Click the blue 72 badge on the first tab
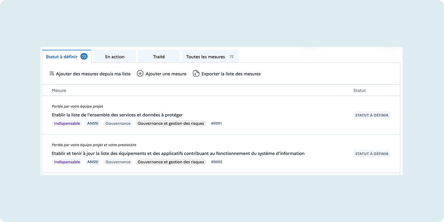Image resolution: width=444 pixels, height=222 pixels. [84, 57]
